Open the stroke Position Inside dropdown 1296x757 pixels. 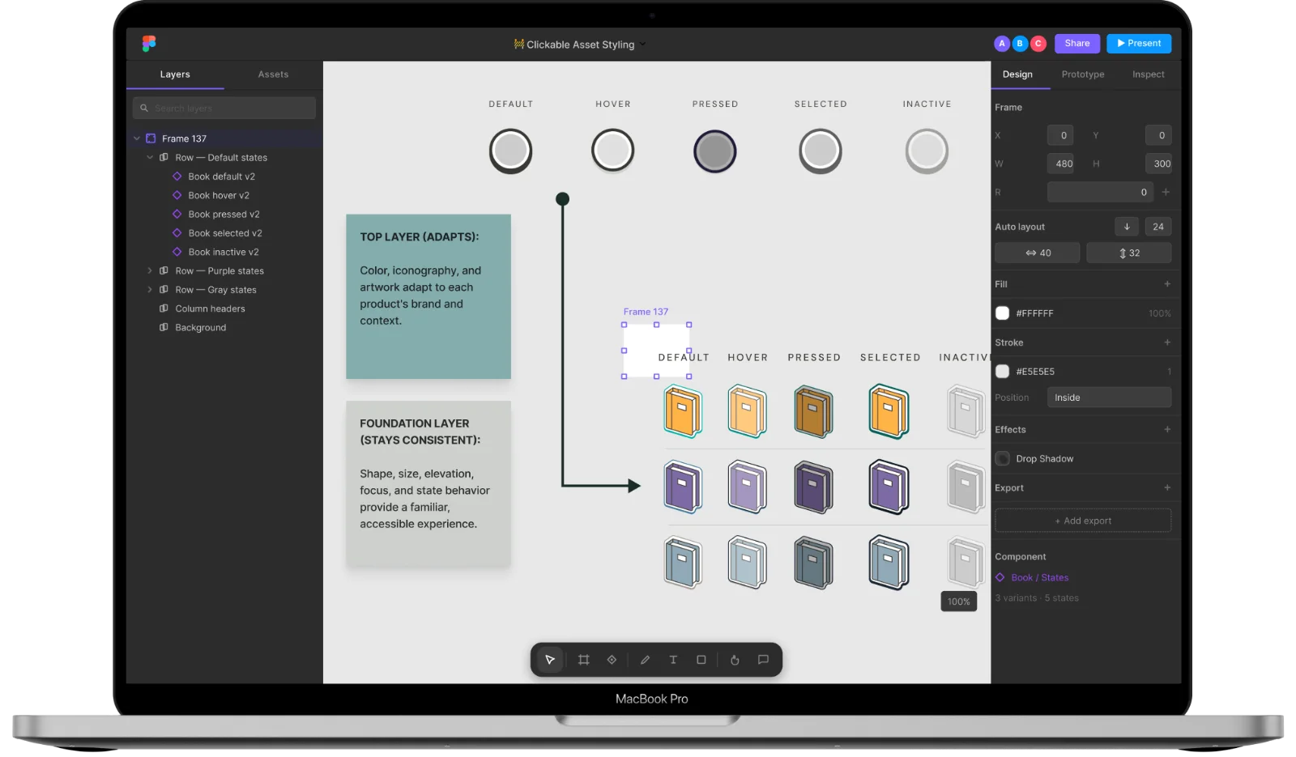tap(1109, 398)
